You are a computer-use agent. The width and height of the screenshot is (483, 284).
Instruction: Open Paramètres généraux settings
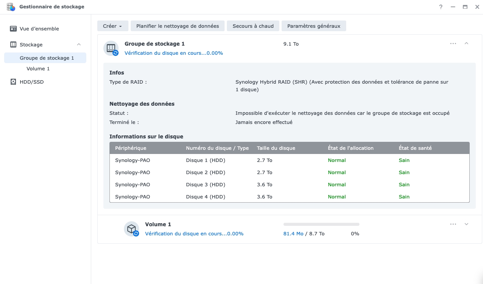(314, 26)
